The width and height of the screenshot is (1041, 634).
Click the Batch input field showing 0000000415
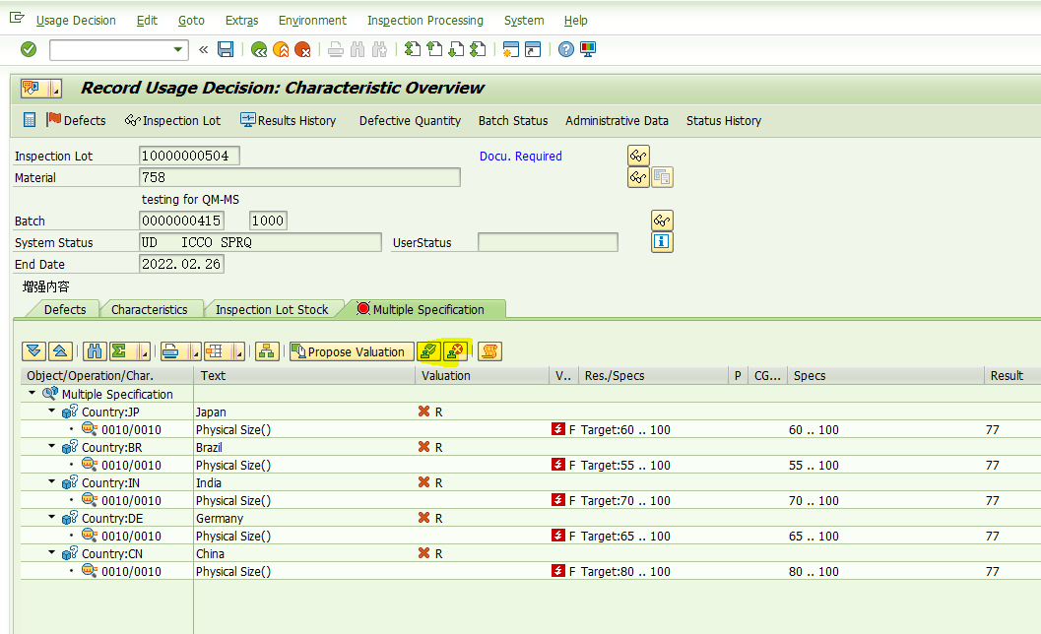tap(181, 221)
